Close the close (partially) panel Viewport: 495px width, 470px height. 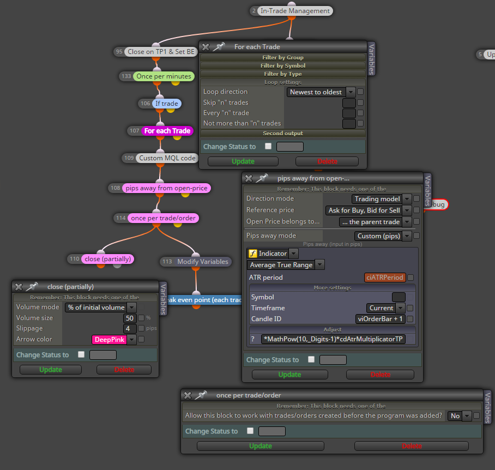click(19, 287)
